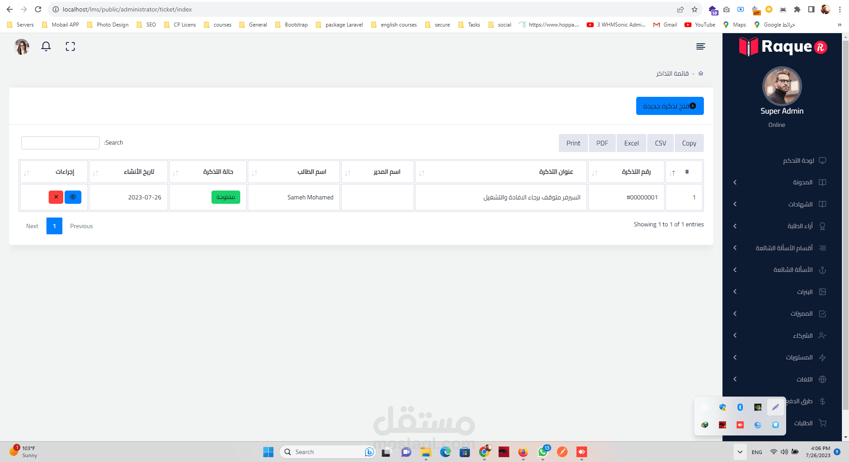Open the Windows Start menu
Viewport: 849px width, 462px height.
tap(268, 452)
